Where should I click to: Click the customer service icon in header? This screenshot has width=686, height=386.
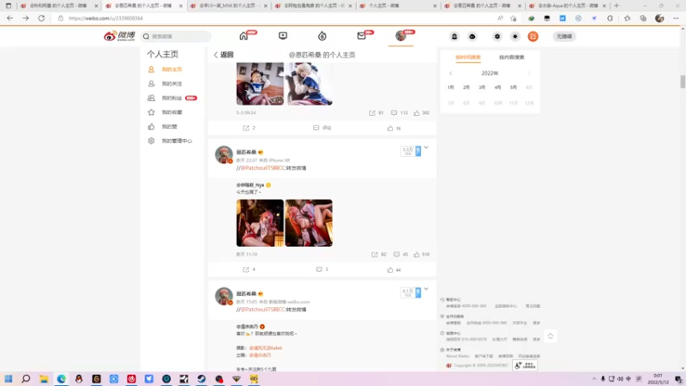tap(454, 36)
